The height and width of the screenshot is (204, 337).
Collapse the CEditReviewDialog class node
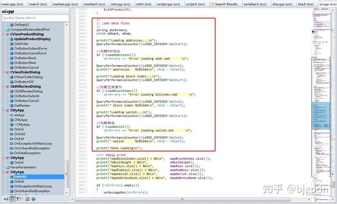(4, 86)
